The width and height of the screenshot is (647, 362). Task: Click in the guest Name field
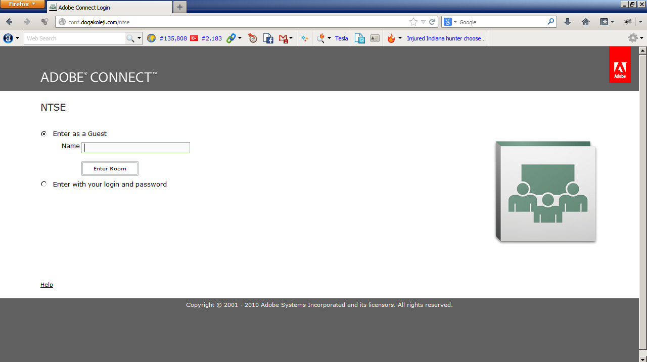136,148
